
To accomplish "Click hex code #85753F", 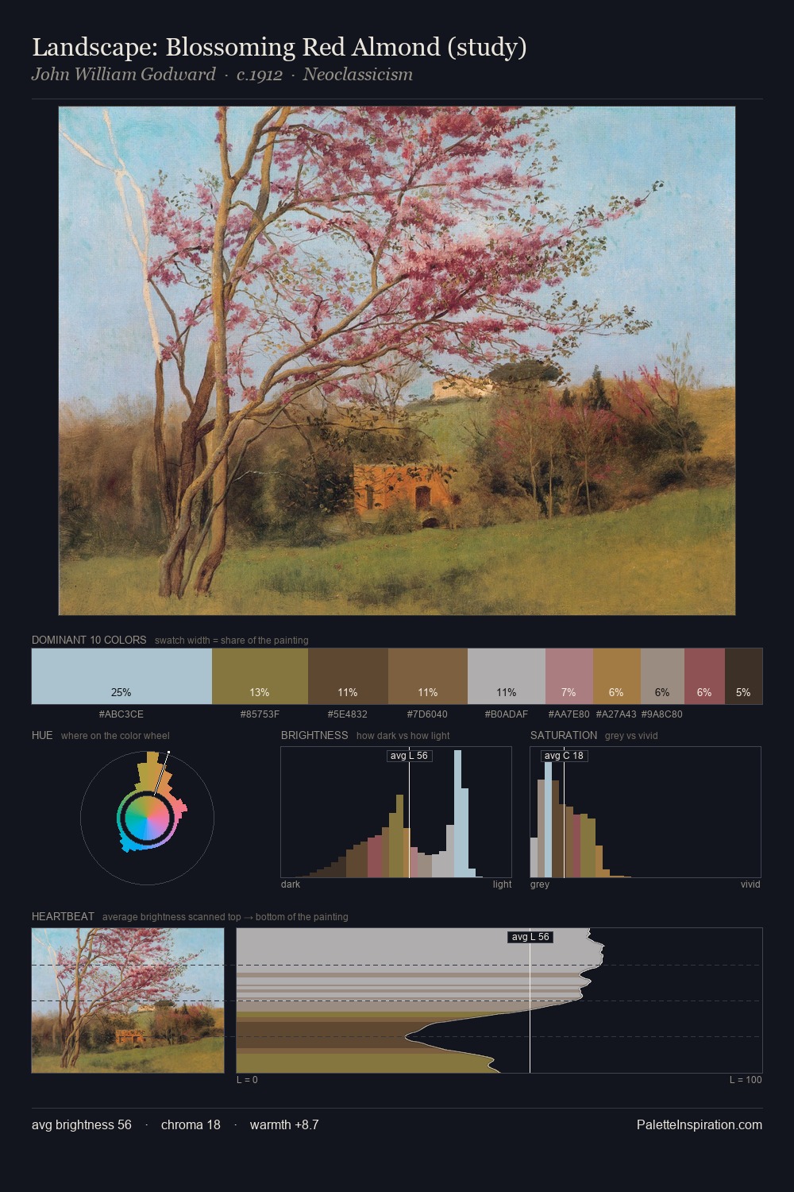I will point(260,714).
